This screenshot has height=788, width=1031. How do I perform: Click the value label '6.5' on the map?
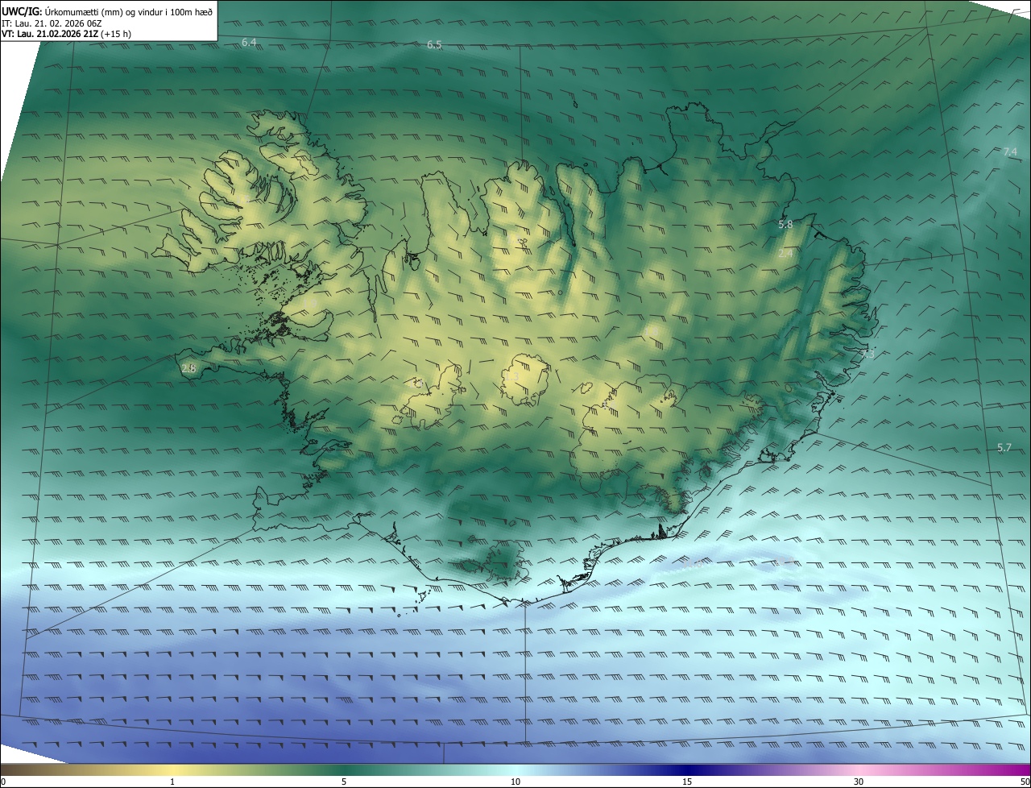click(434, 45)
